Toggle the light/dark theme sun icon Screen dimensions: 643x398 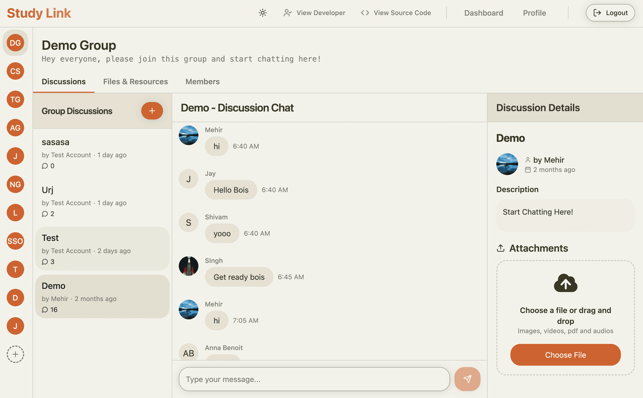[263, 13]
